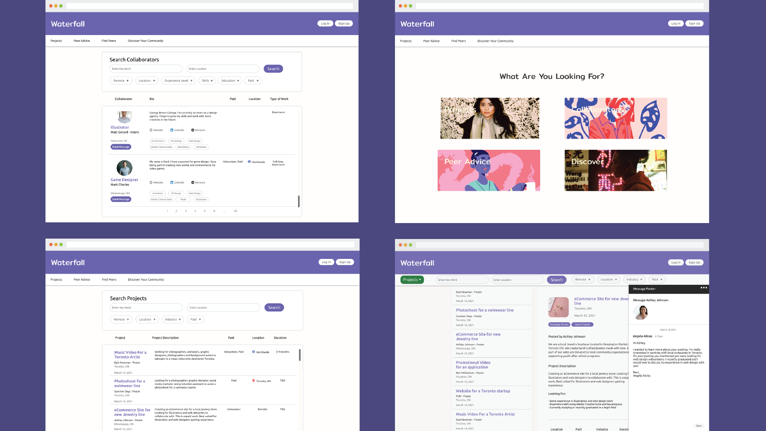Open Paid dropdown in Search Collaborators window
This screenshot has height=431, width=766.
253,80
